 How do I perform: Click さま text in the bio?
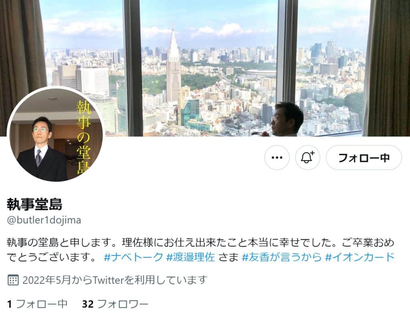229,257
